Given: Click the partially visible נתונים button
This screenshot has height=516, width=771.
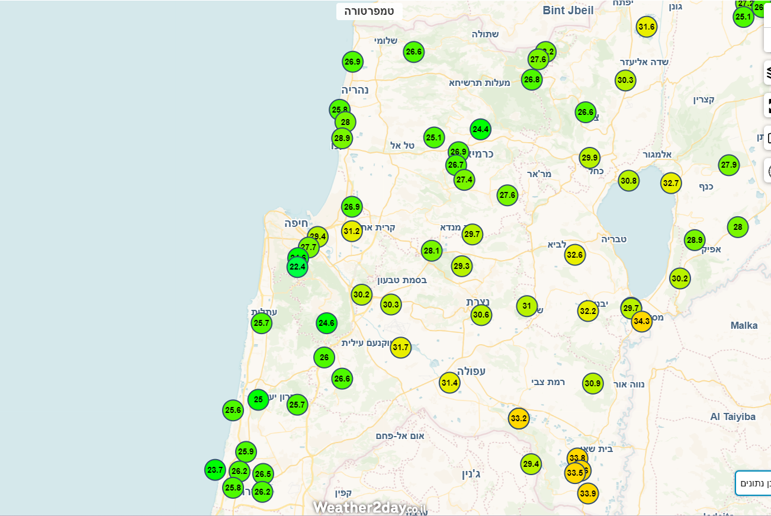Looking at the screenshot, I should pos(753,483).
